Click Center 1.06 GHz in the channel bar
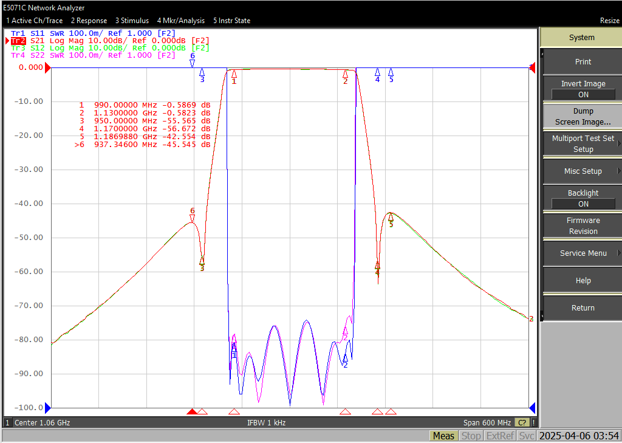The width and height of the screenshot is (622, 443). point(43,423)
